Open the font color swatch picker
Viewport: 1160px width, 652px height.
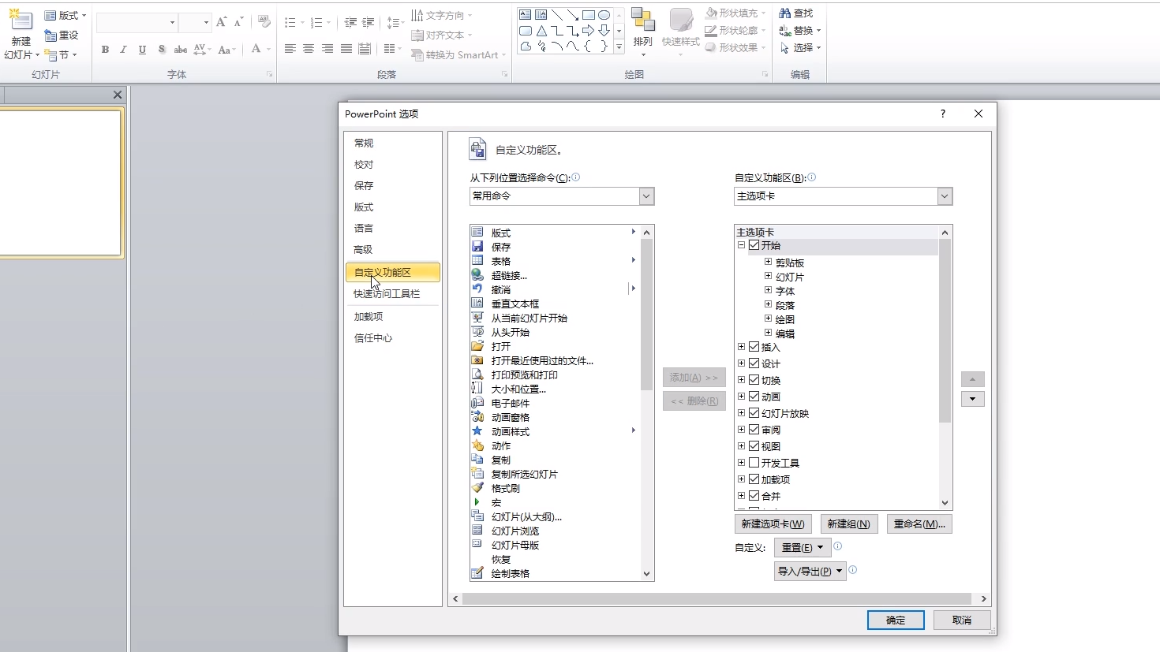pos(267,50)
